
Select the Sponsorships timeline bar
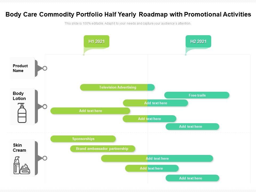(83, 139)
